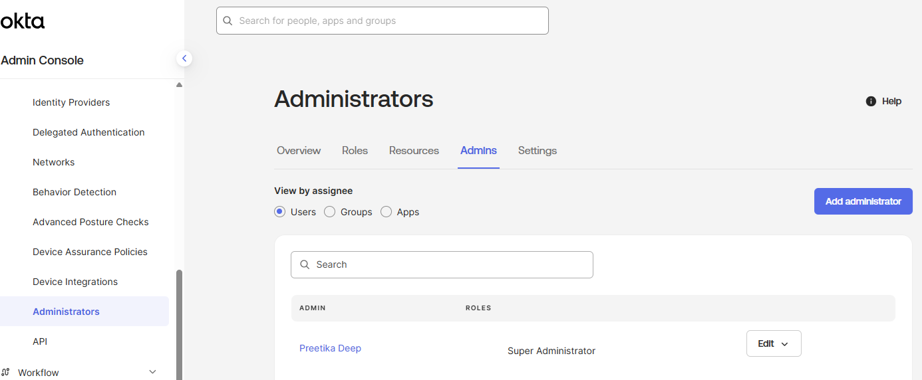Select the Groups radio button

(x=329, y=212)
